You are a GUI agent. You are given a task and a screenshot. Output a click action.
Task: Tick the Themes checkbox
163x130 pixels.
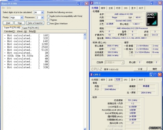click(48, 20)
